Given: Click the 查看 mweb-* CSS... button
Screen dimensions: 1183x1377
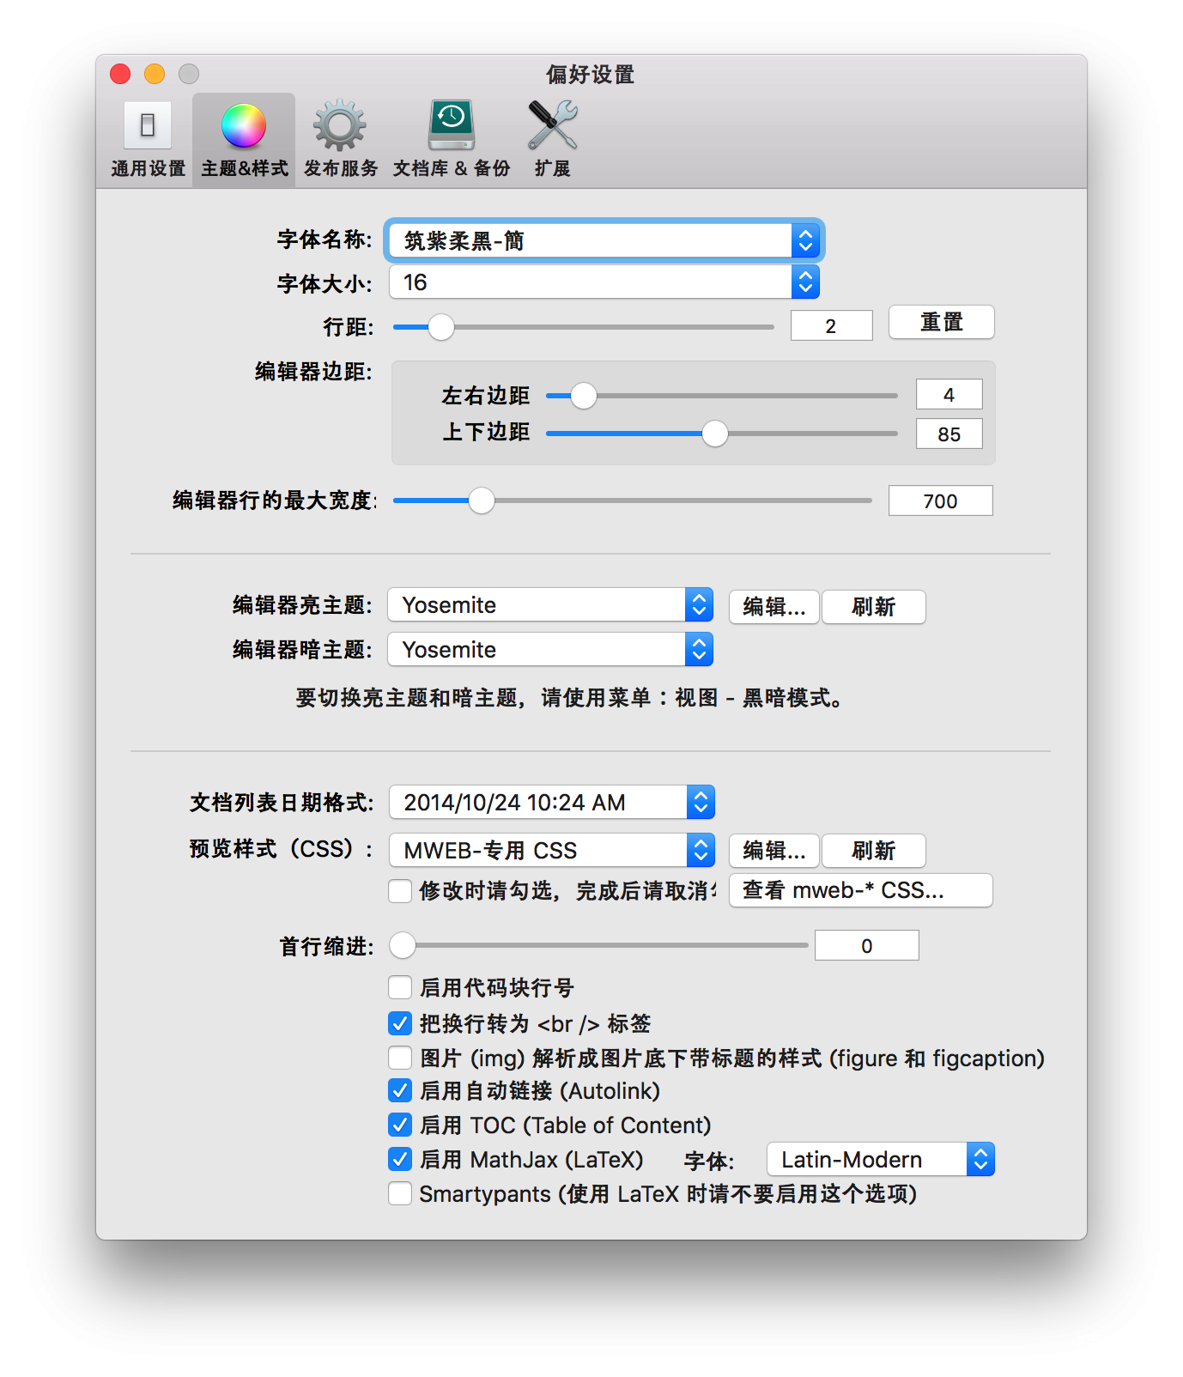Looking at the screenshot, I should [x=861, y=890].
